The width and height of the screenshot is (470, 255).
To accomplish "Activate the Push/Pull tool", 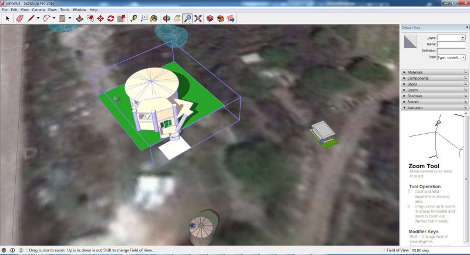I will 79,19.
